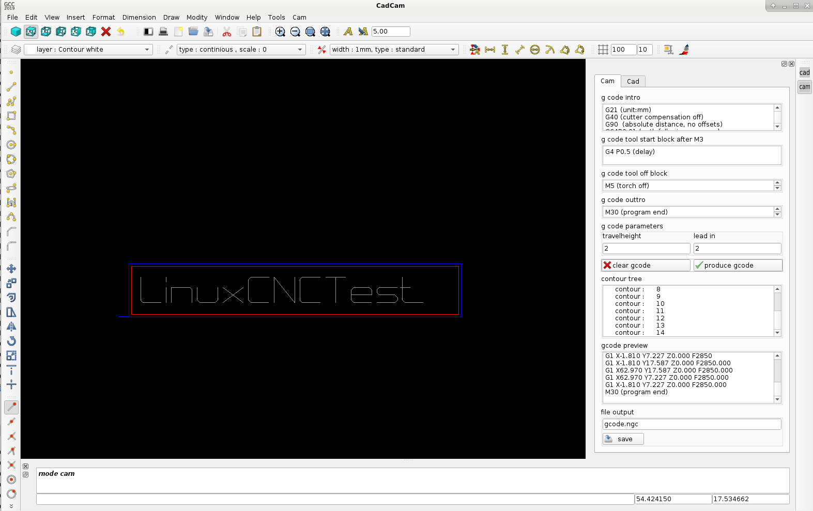Open the Tools menu

[277, 17]
